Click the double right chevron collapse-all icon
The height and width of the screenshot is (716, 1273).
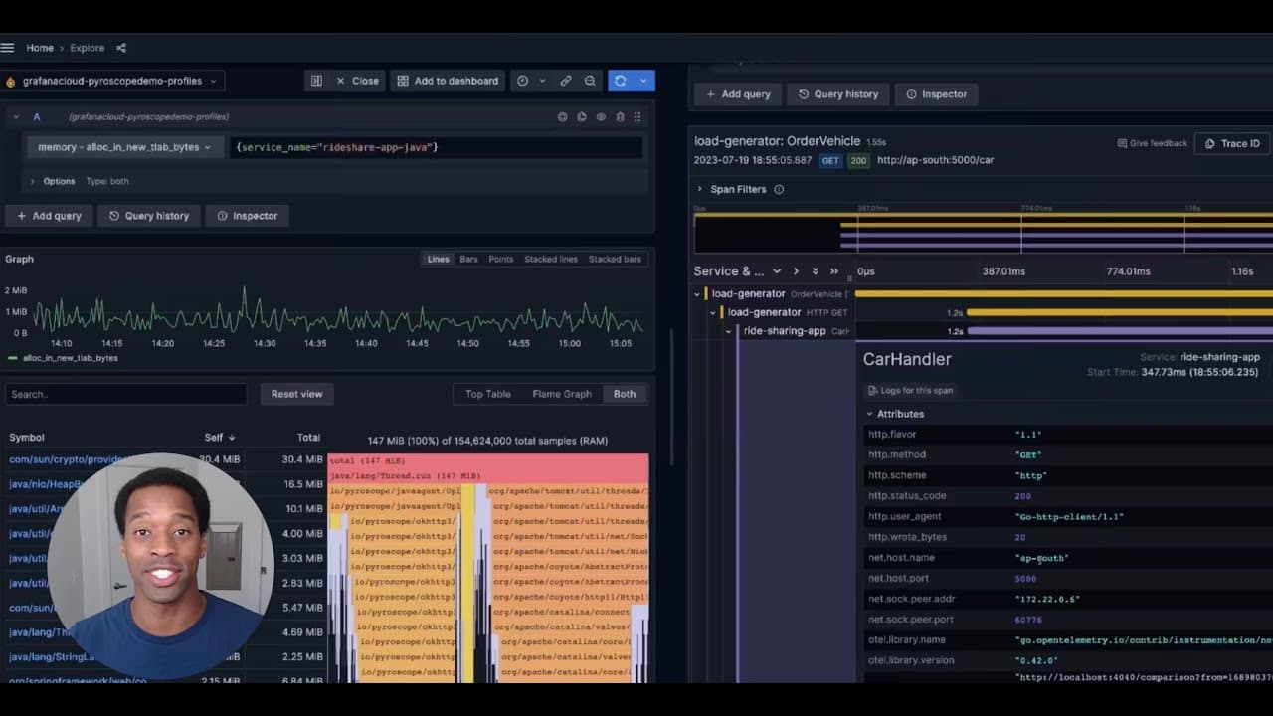point(834,271)
